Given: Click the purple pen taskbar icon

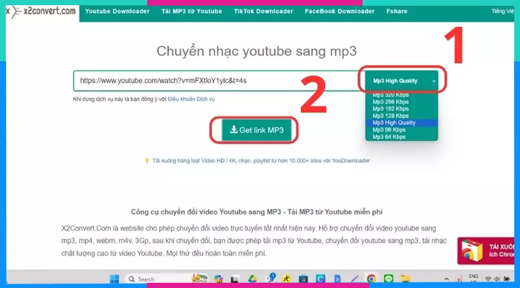Looking at the screenshot, I should pos(354,279).
